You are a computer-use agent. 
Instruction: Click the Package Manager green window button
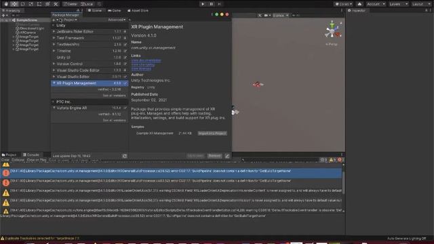point(217,14)
